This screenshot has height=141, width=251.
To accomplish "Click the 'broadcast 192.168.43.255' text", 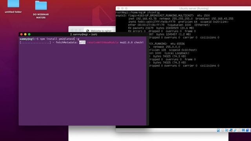I will point(215,19).
